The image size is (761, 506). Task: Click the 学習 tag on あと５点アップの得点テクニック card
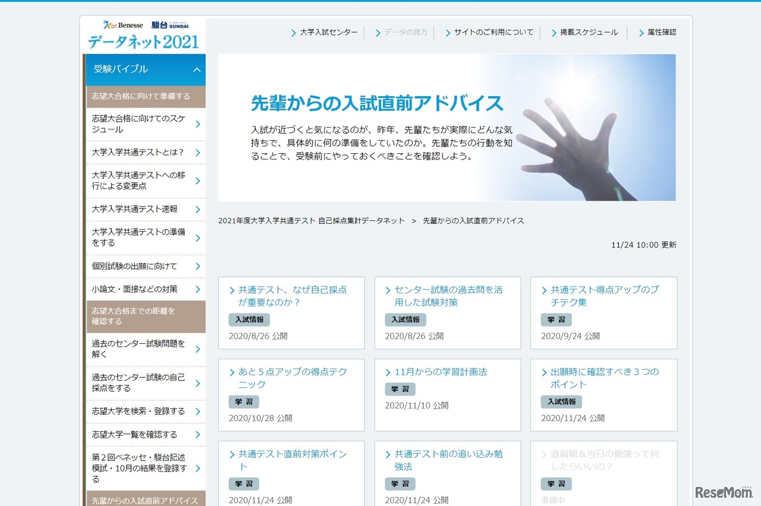point(243,401)
